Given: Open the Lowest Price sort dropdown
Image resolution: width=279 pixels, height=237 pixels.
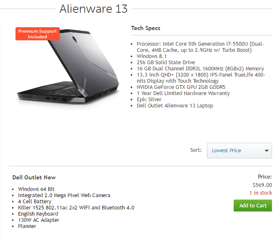Looking at the screenshot, I should click(239, 151).
